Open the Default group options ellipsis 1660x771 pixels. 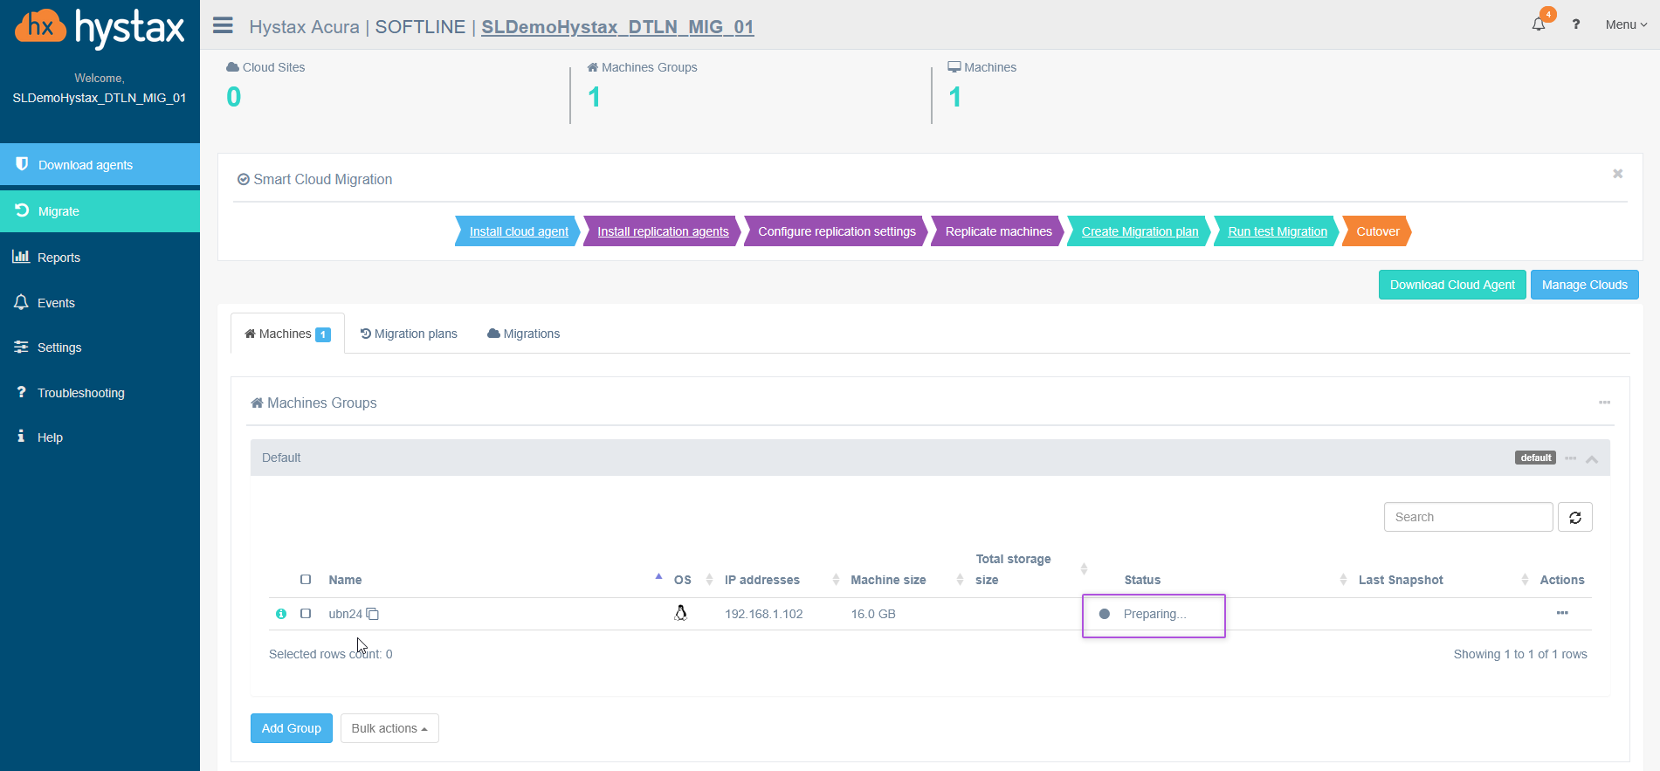pos(1571,458)
